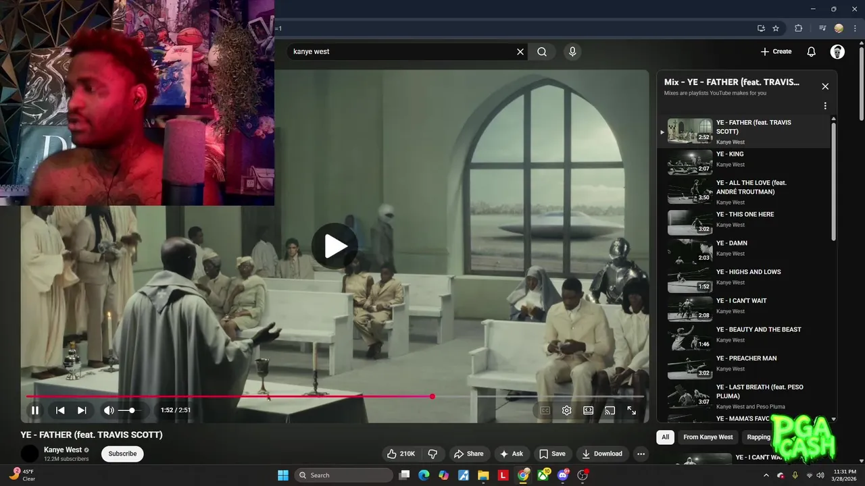The image size is (865, 486).
Task: Launch Microsoft Edge from taskbar
Action: (x=424, y=475)
